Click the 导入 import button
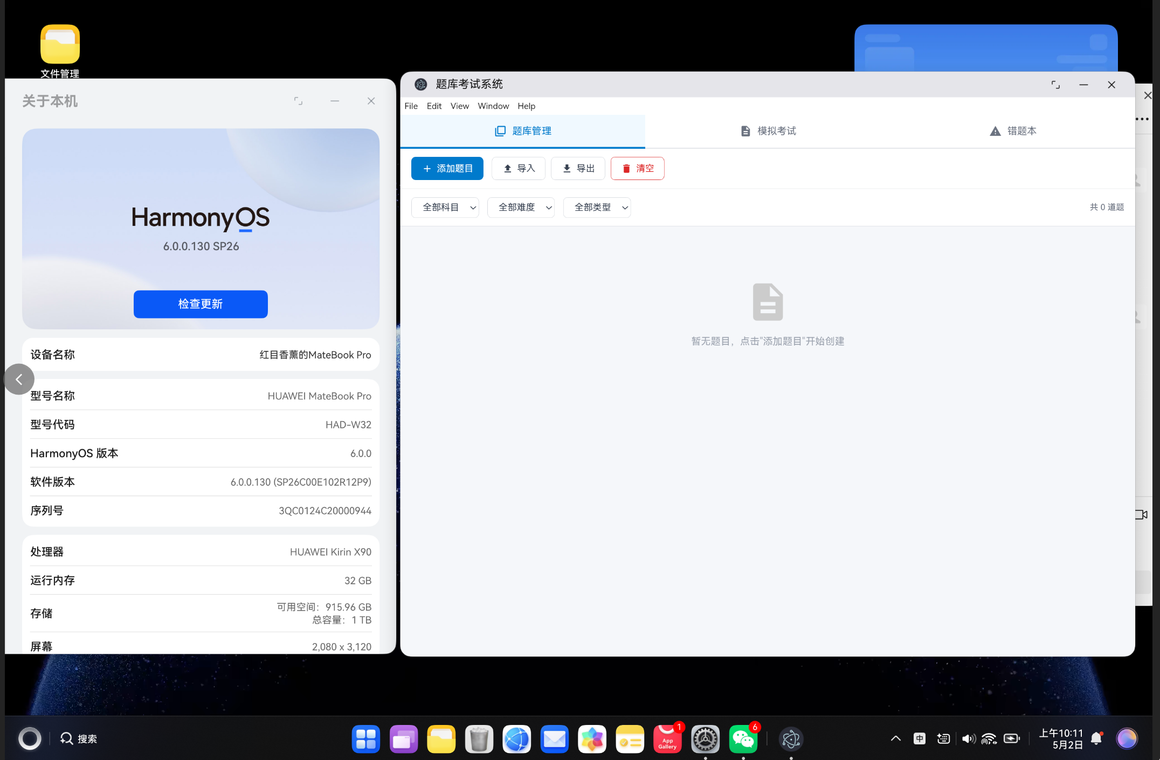This screenshot has width=1160, height=760. pos(519,169)
